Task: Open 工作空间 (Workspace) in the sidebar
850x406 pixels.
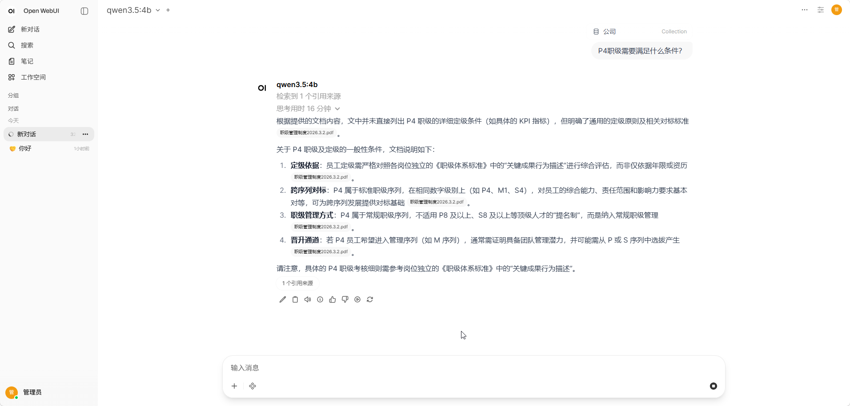Action: (33, 77)
